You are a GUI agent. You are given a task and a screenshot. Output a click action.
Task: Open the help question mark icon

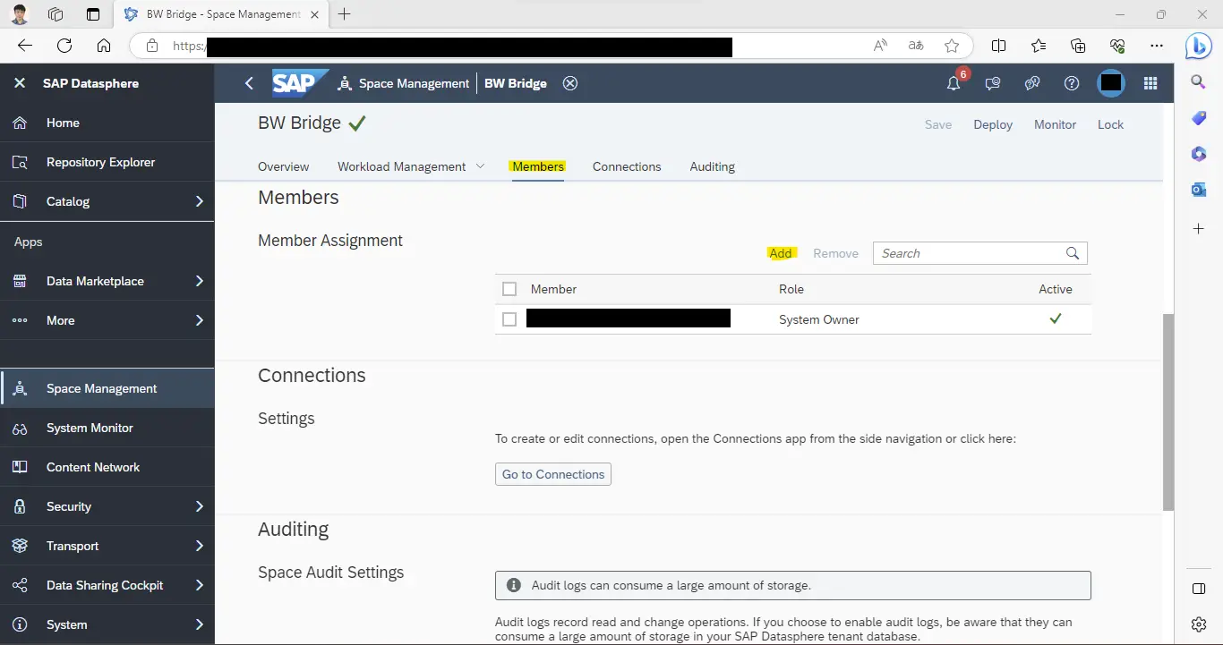[x=1072, y=83]
